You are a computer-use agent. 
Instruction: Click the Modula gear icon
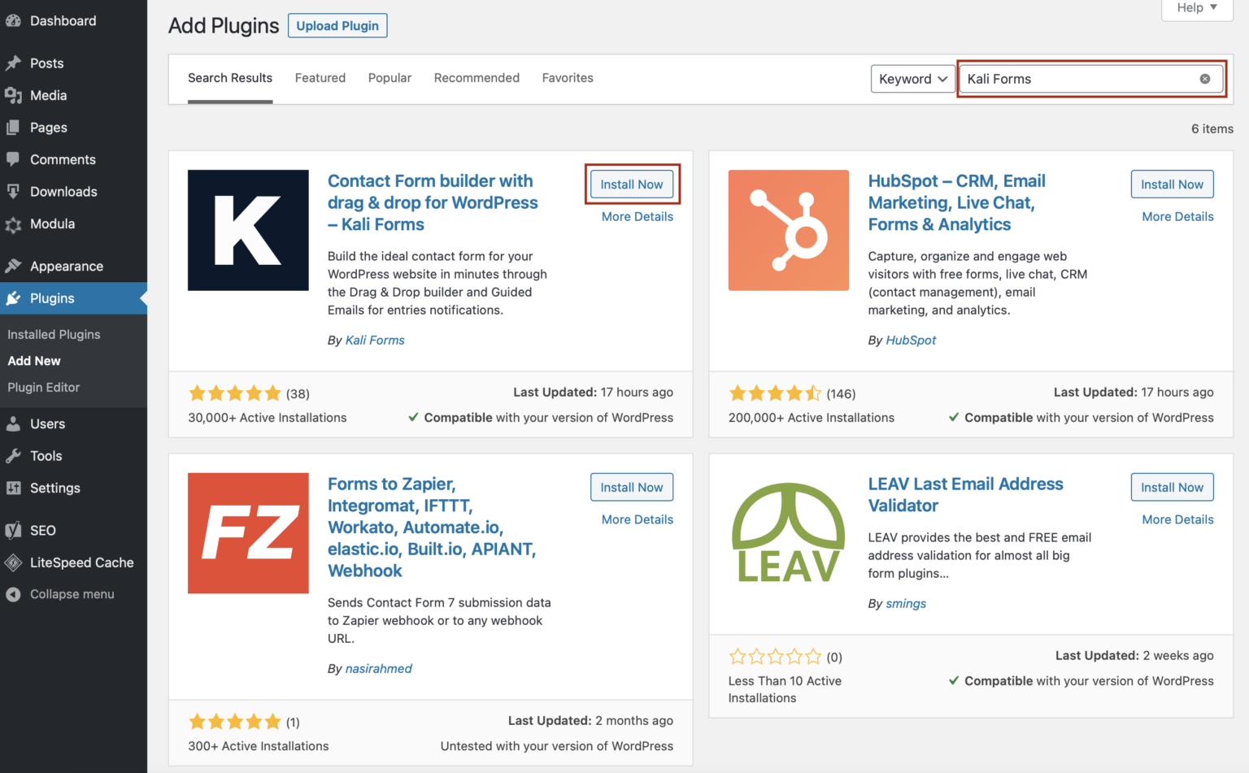13,224
